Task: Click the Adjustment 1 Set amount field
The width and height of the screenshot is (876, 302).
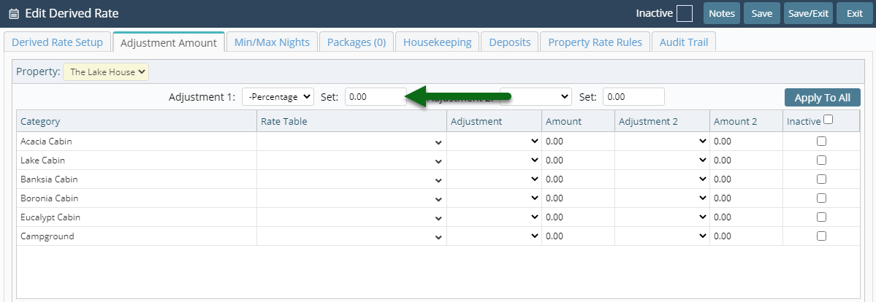Action: [x=376, y=96]
